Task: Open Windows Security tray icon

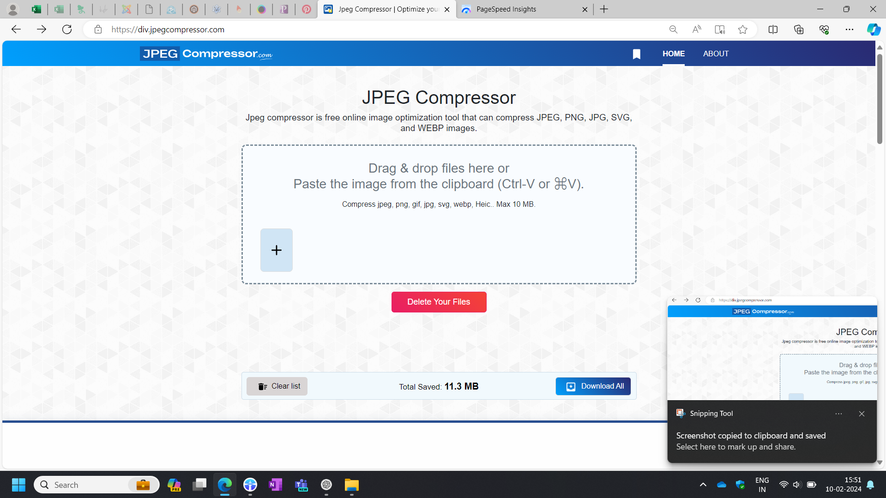Action: coord(741,485)
